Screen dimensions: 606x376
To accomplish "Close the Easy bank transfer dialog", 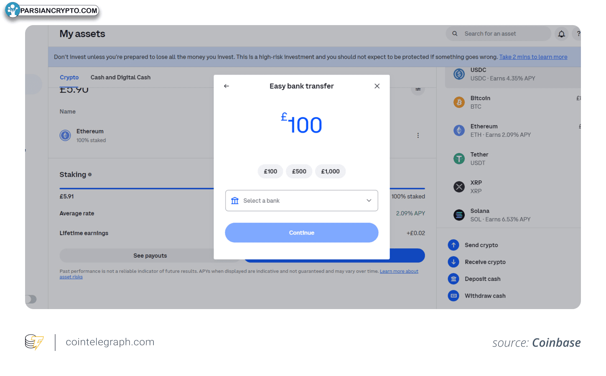I will click(x=377, y=86).
